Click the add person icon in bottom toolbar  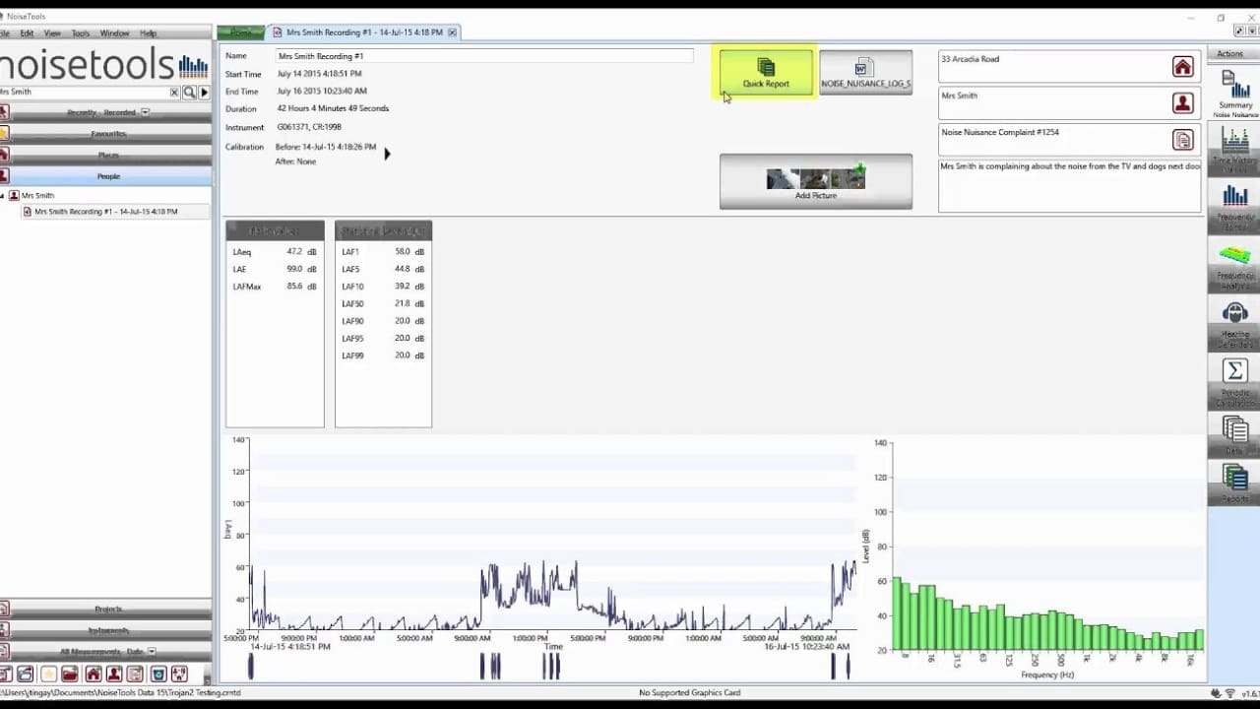point(114,675)
